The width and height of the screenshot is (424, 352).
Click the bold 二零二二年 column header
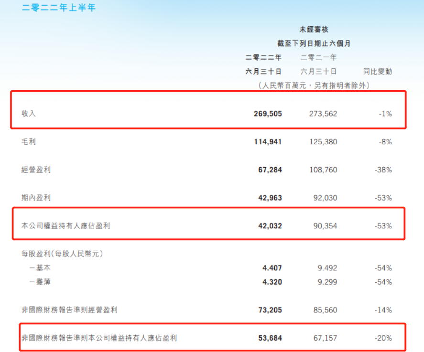tap(263, 57)
